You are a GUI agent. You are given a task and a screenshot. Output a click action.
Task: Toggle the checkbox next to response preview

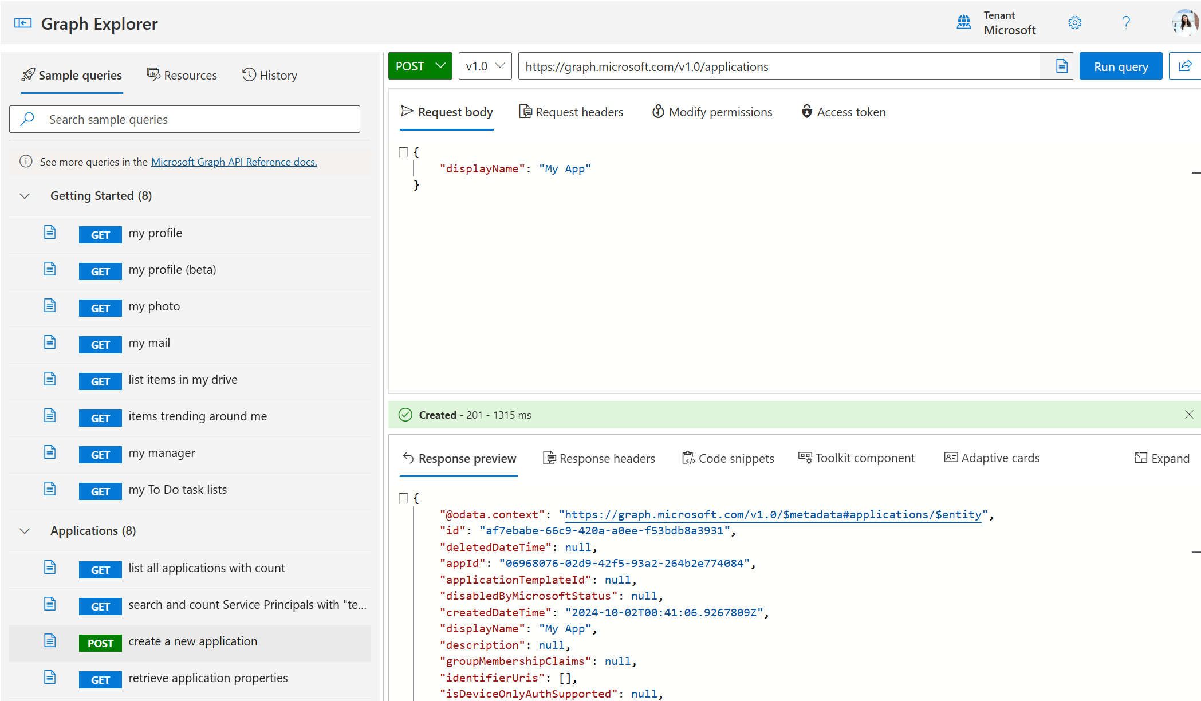(x=404, y=498)
